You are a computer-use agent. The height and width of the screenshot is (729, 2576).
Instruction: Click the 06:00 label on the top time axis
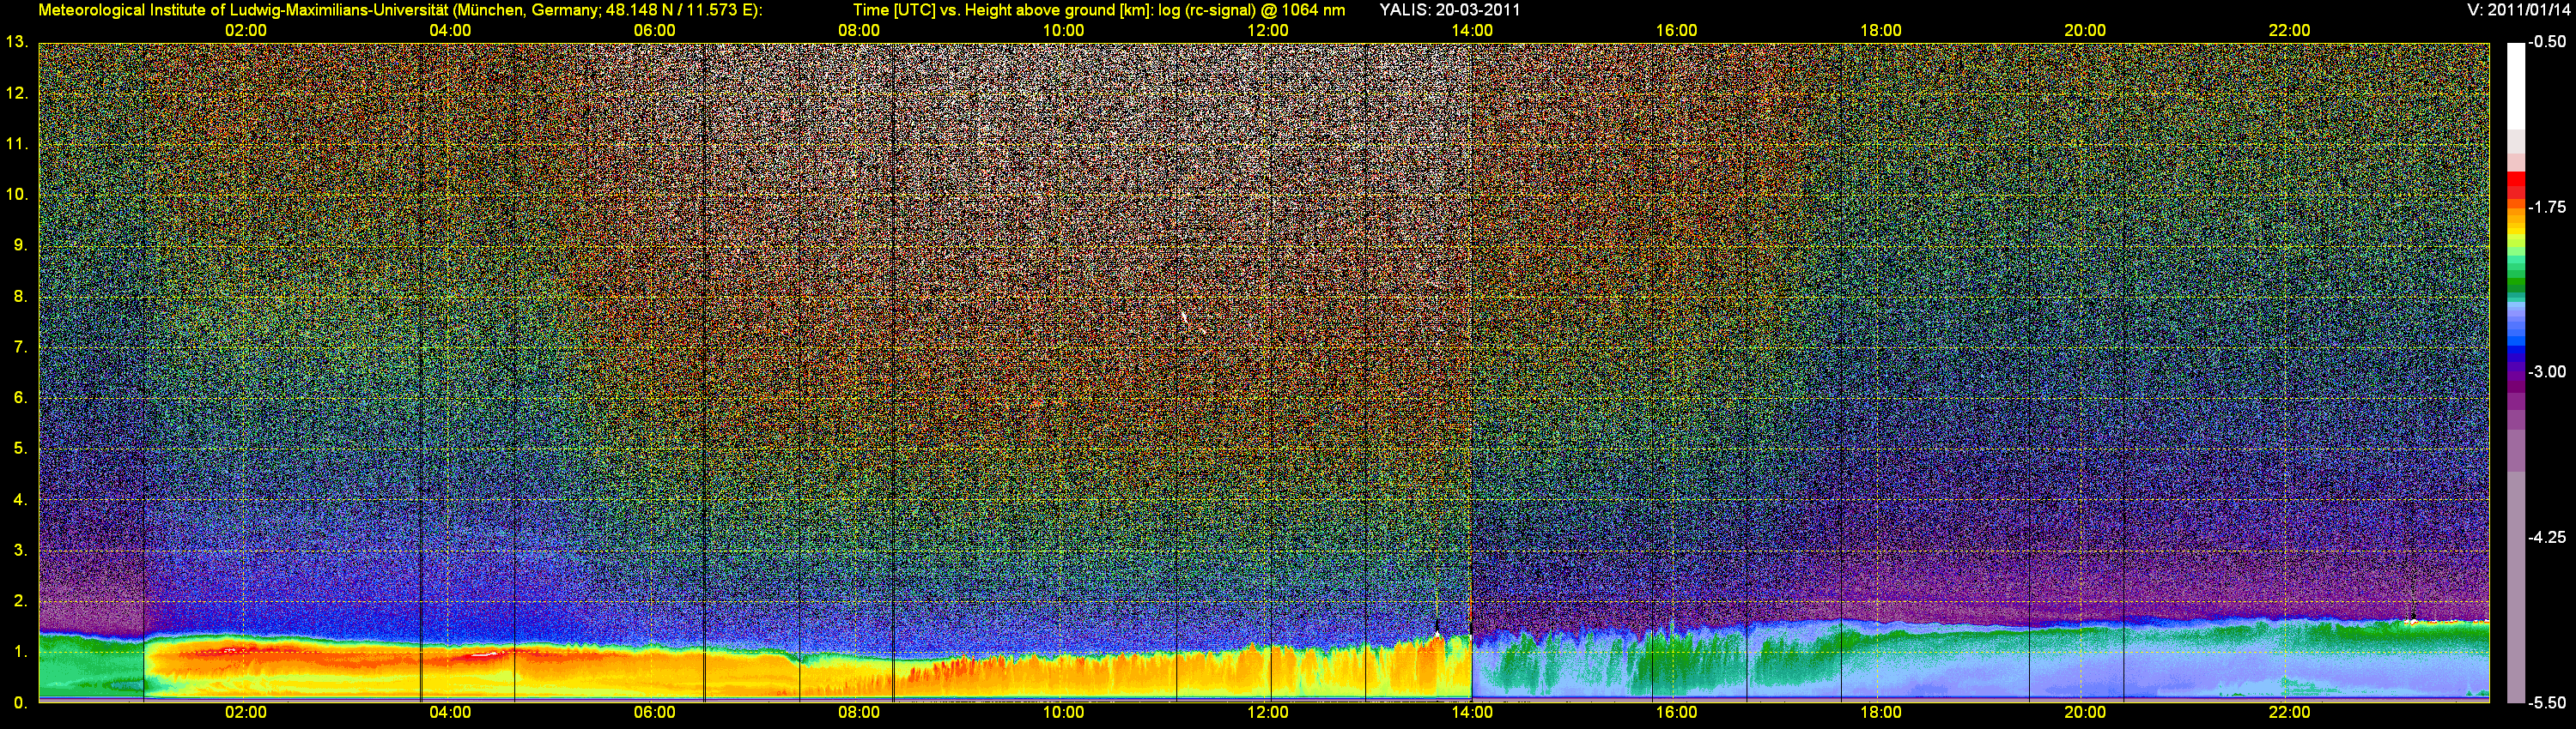click(655, 31)
